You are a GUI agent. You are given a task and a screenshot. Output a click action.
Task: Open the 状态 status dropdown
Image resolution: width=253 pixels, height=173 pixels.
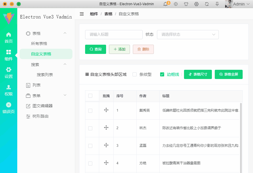[188, 34]
